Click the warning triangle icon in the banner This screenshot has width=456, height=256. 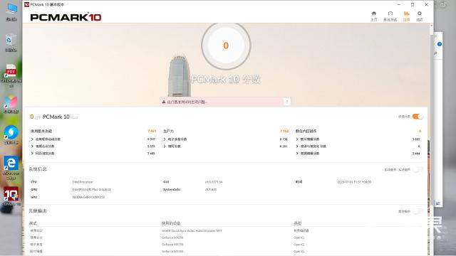point(164,102)
